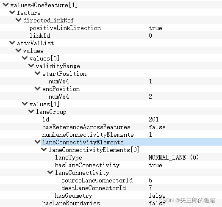222x207 pixels.
Task: Click the NORMAL_LANE (0) value
Action: [x=174, y=157]
